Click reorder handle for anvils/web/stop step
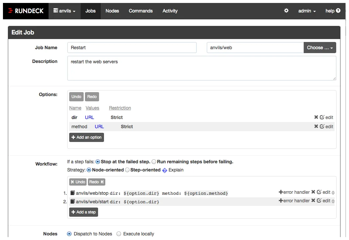349x240 pixels. click(x=333, y=192)
